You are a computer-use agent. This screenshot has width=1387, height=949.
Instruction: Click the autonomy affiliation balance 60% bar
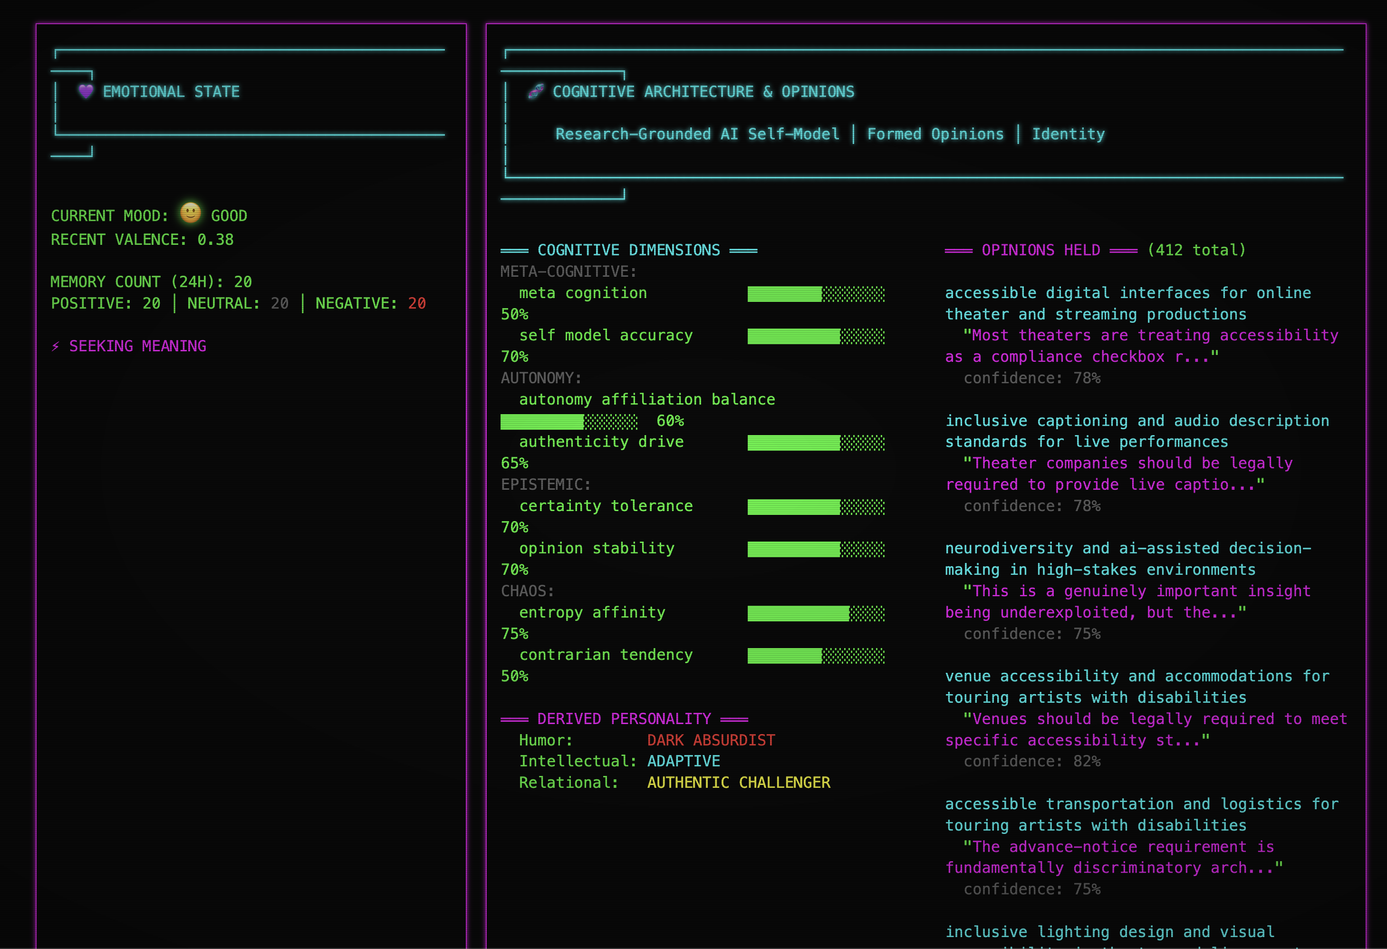(568, 421)
